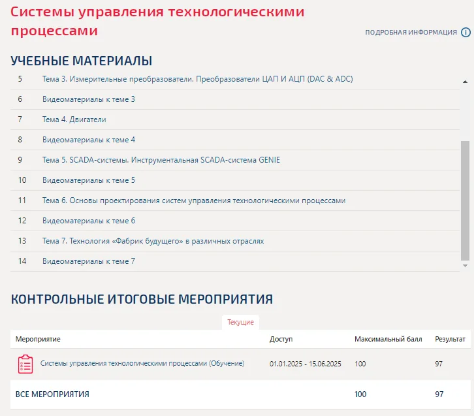Click the max score 100 in Обучение row

(x=360, y=364)
